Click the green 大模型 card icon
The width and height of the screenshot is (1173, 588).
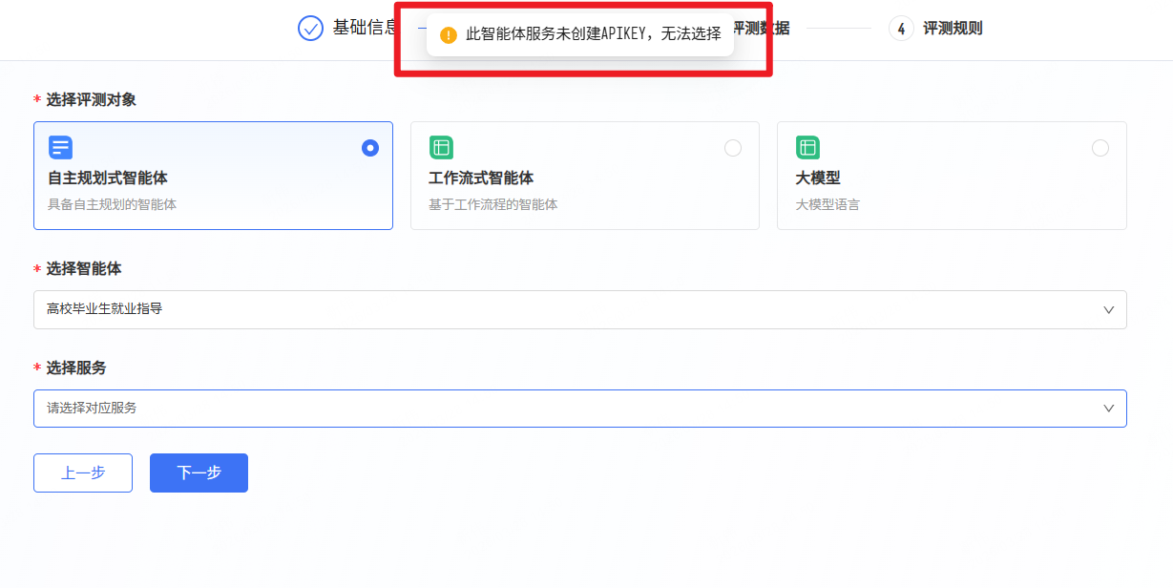point(808,147)
